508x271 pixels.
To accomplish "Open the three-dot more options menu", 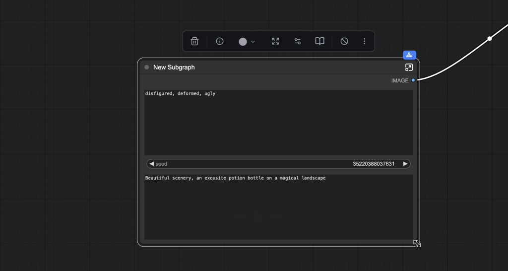I will pyautogui.click(x=365, y=41).
